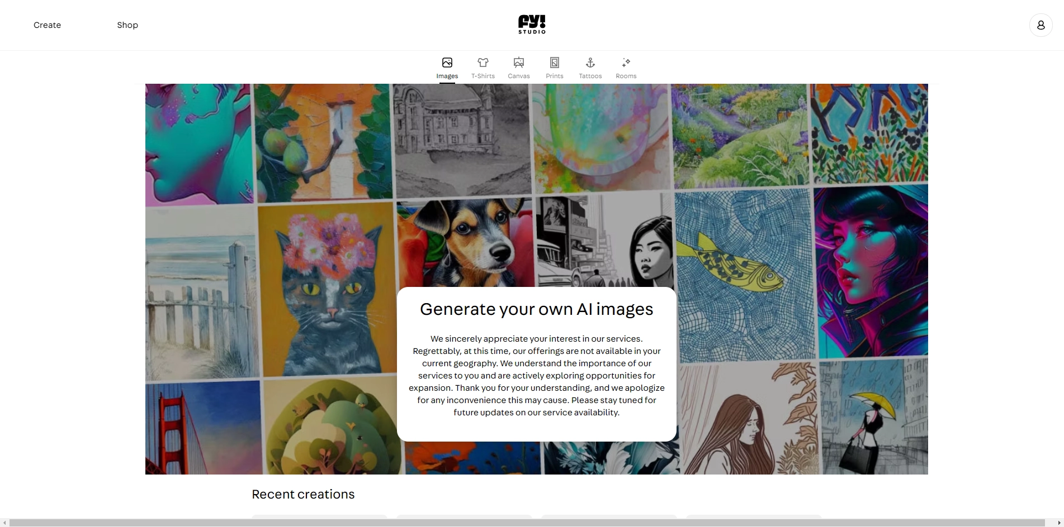Open the Shop menu
The height and width of the screenshot is (527, 1064).
[127, 25]
